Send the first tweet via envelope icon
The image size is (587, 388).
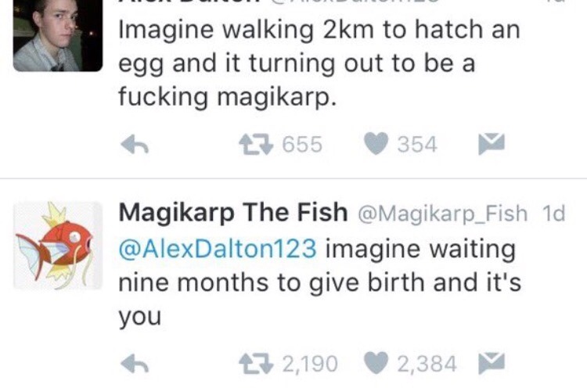click(492, 144)
